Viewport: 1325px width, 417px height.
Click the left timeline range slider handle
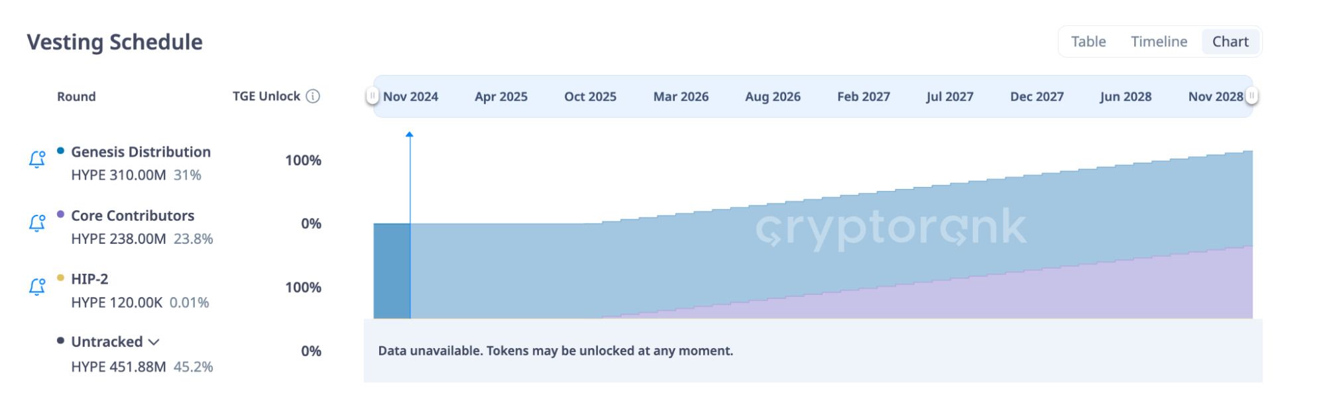373,96
